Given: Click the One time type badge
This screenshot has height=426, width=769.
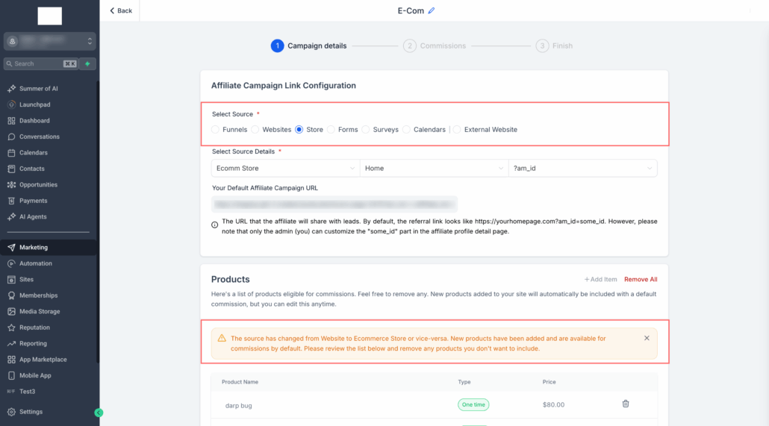Looking at the screenshot, I should click(473, 404).
